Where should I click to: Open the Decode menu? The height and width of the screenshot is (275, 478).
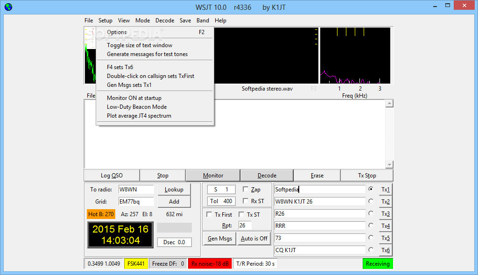pyautogui.click(x=165, y=21)
